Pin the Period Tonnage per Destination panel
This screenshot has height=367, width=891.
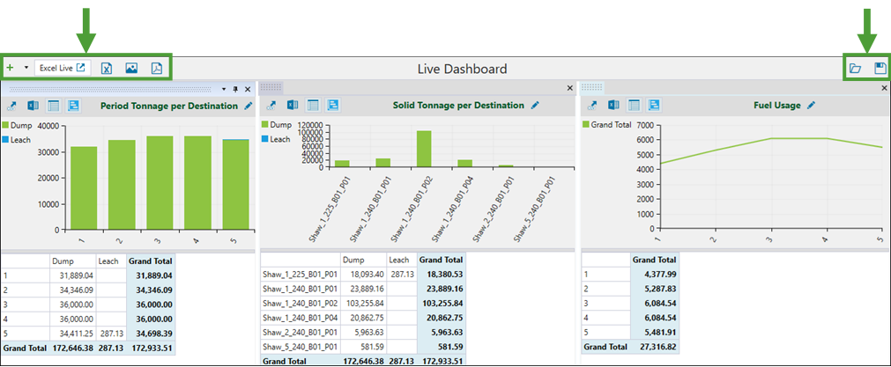pos(235,89)
